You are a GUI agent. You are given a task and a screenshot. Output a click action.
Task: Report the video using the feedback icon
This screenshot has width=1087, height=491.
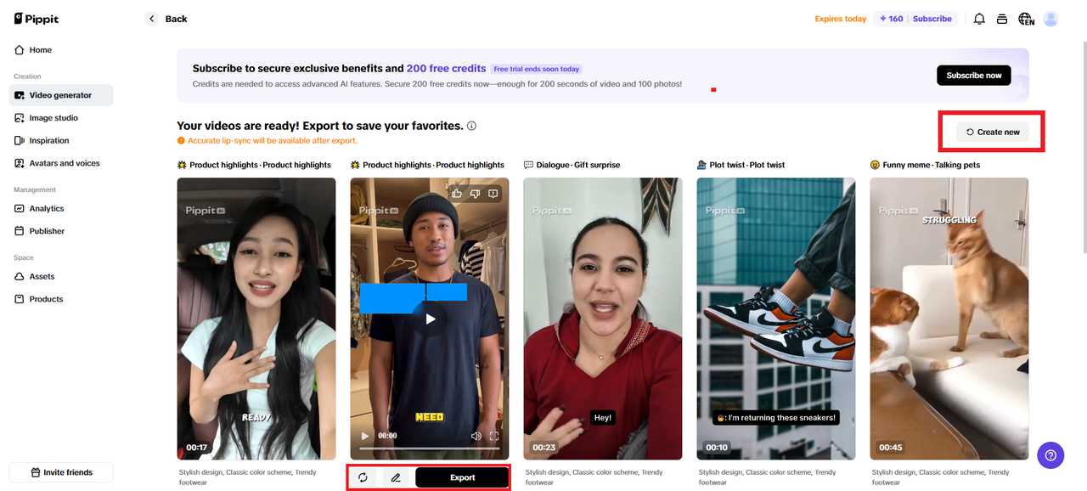pyautogui.click(x=493, y=193)
